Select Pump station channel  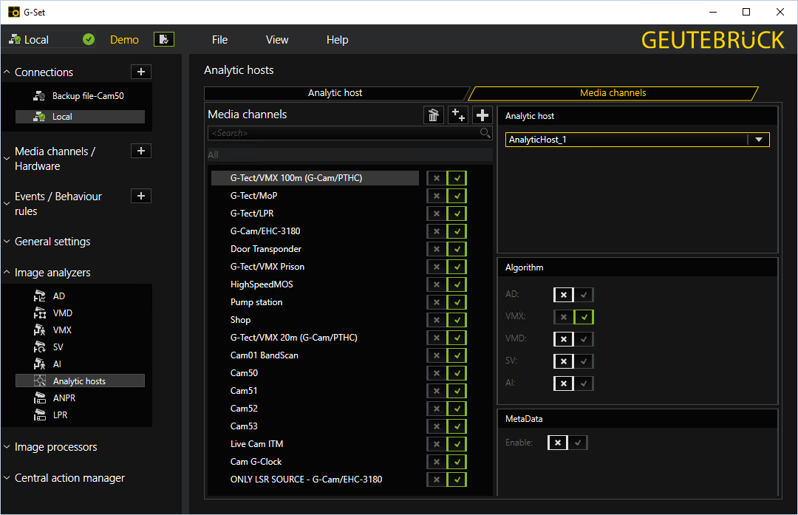pyautogui.click(x=315, y=302)
